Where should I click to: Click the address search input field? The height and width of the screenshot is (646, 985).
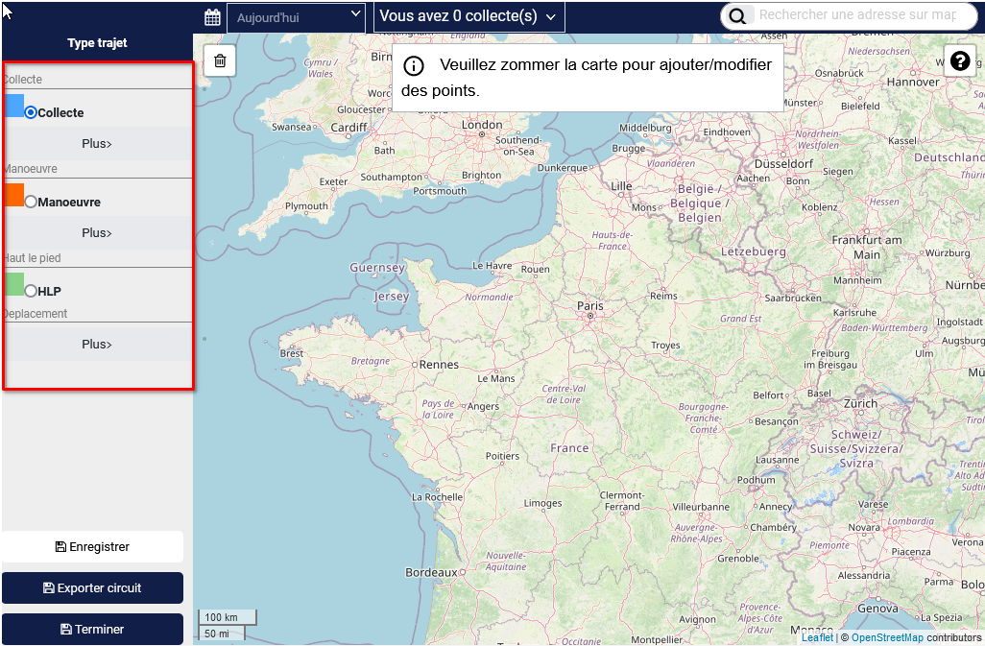(859, 15)
